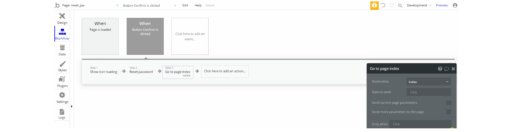This screenshot has height=132, width=513.
Task: Open the Data section icon
Action: click(x=62, y=48)
